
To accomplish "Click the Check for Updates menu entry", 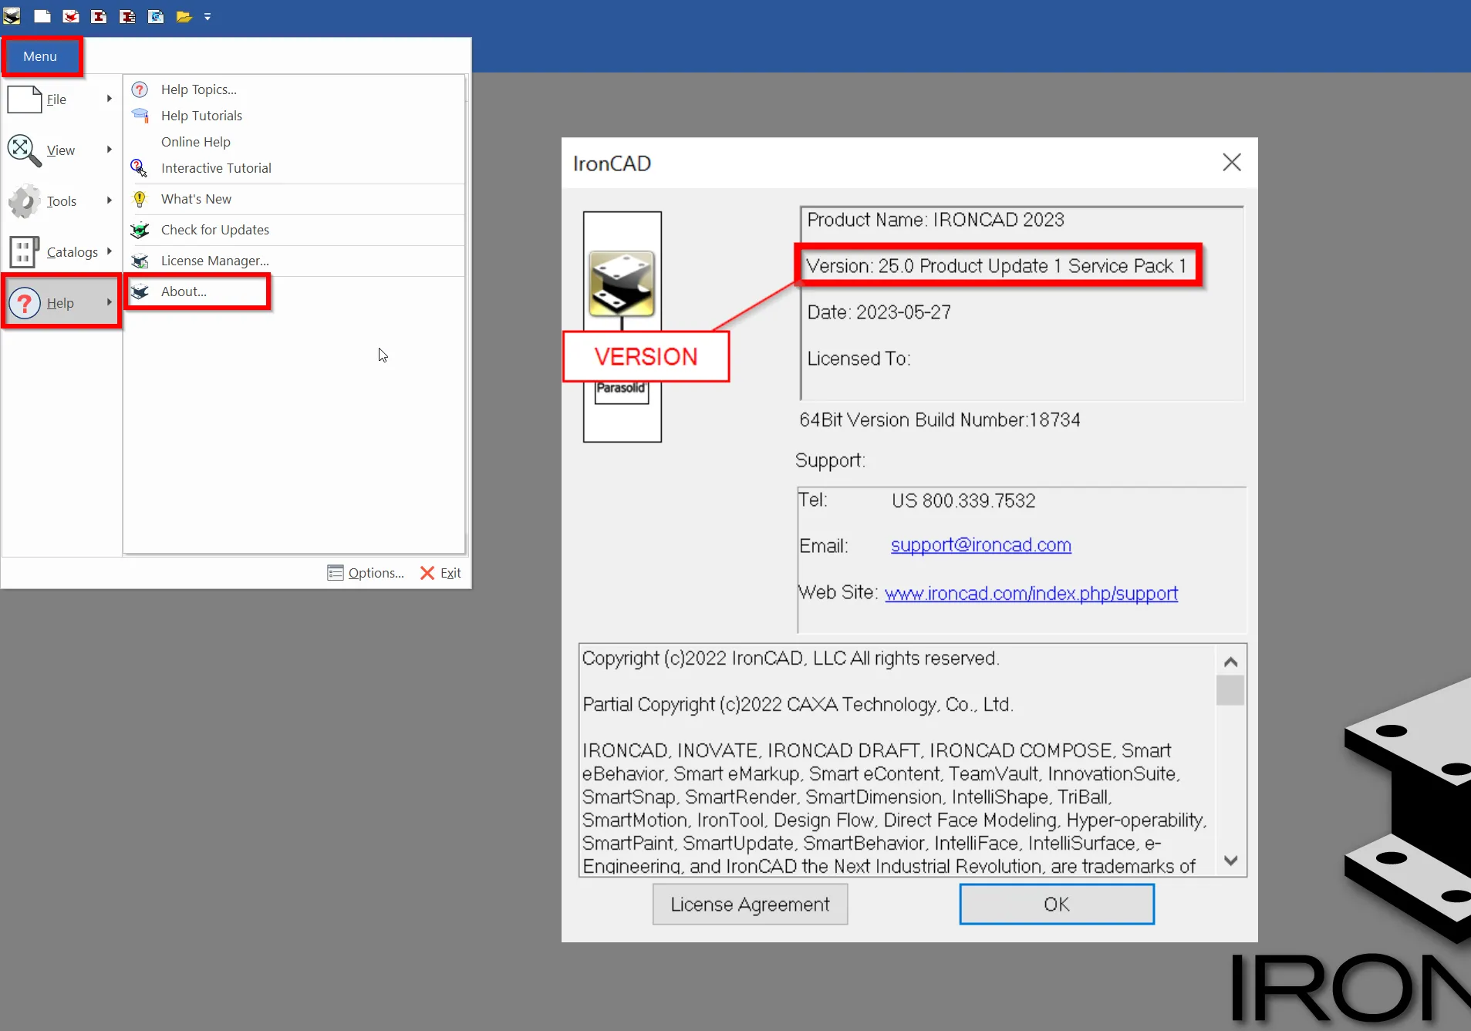I will (214, 229).
